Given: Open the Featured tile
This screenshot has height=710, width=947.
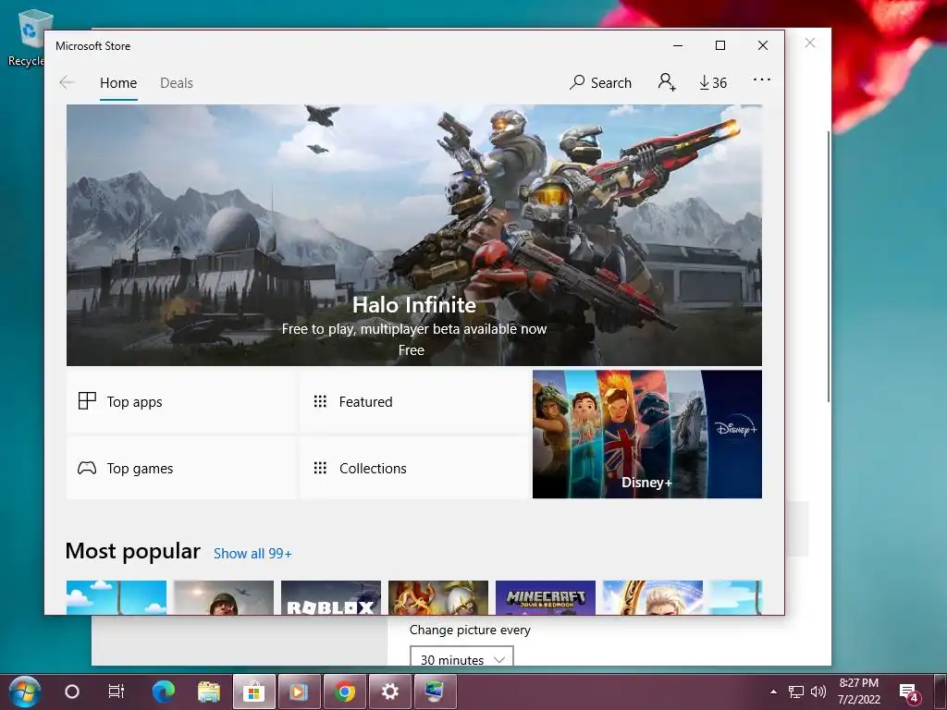Looking at the screenshot, I should click(x=413, y=401).
